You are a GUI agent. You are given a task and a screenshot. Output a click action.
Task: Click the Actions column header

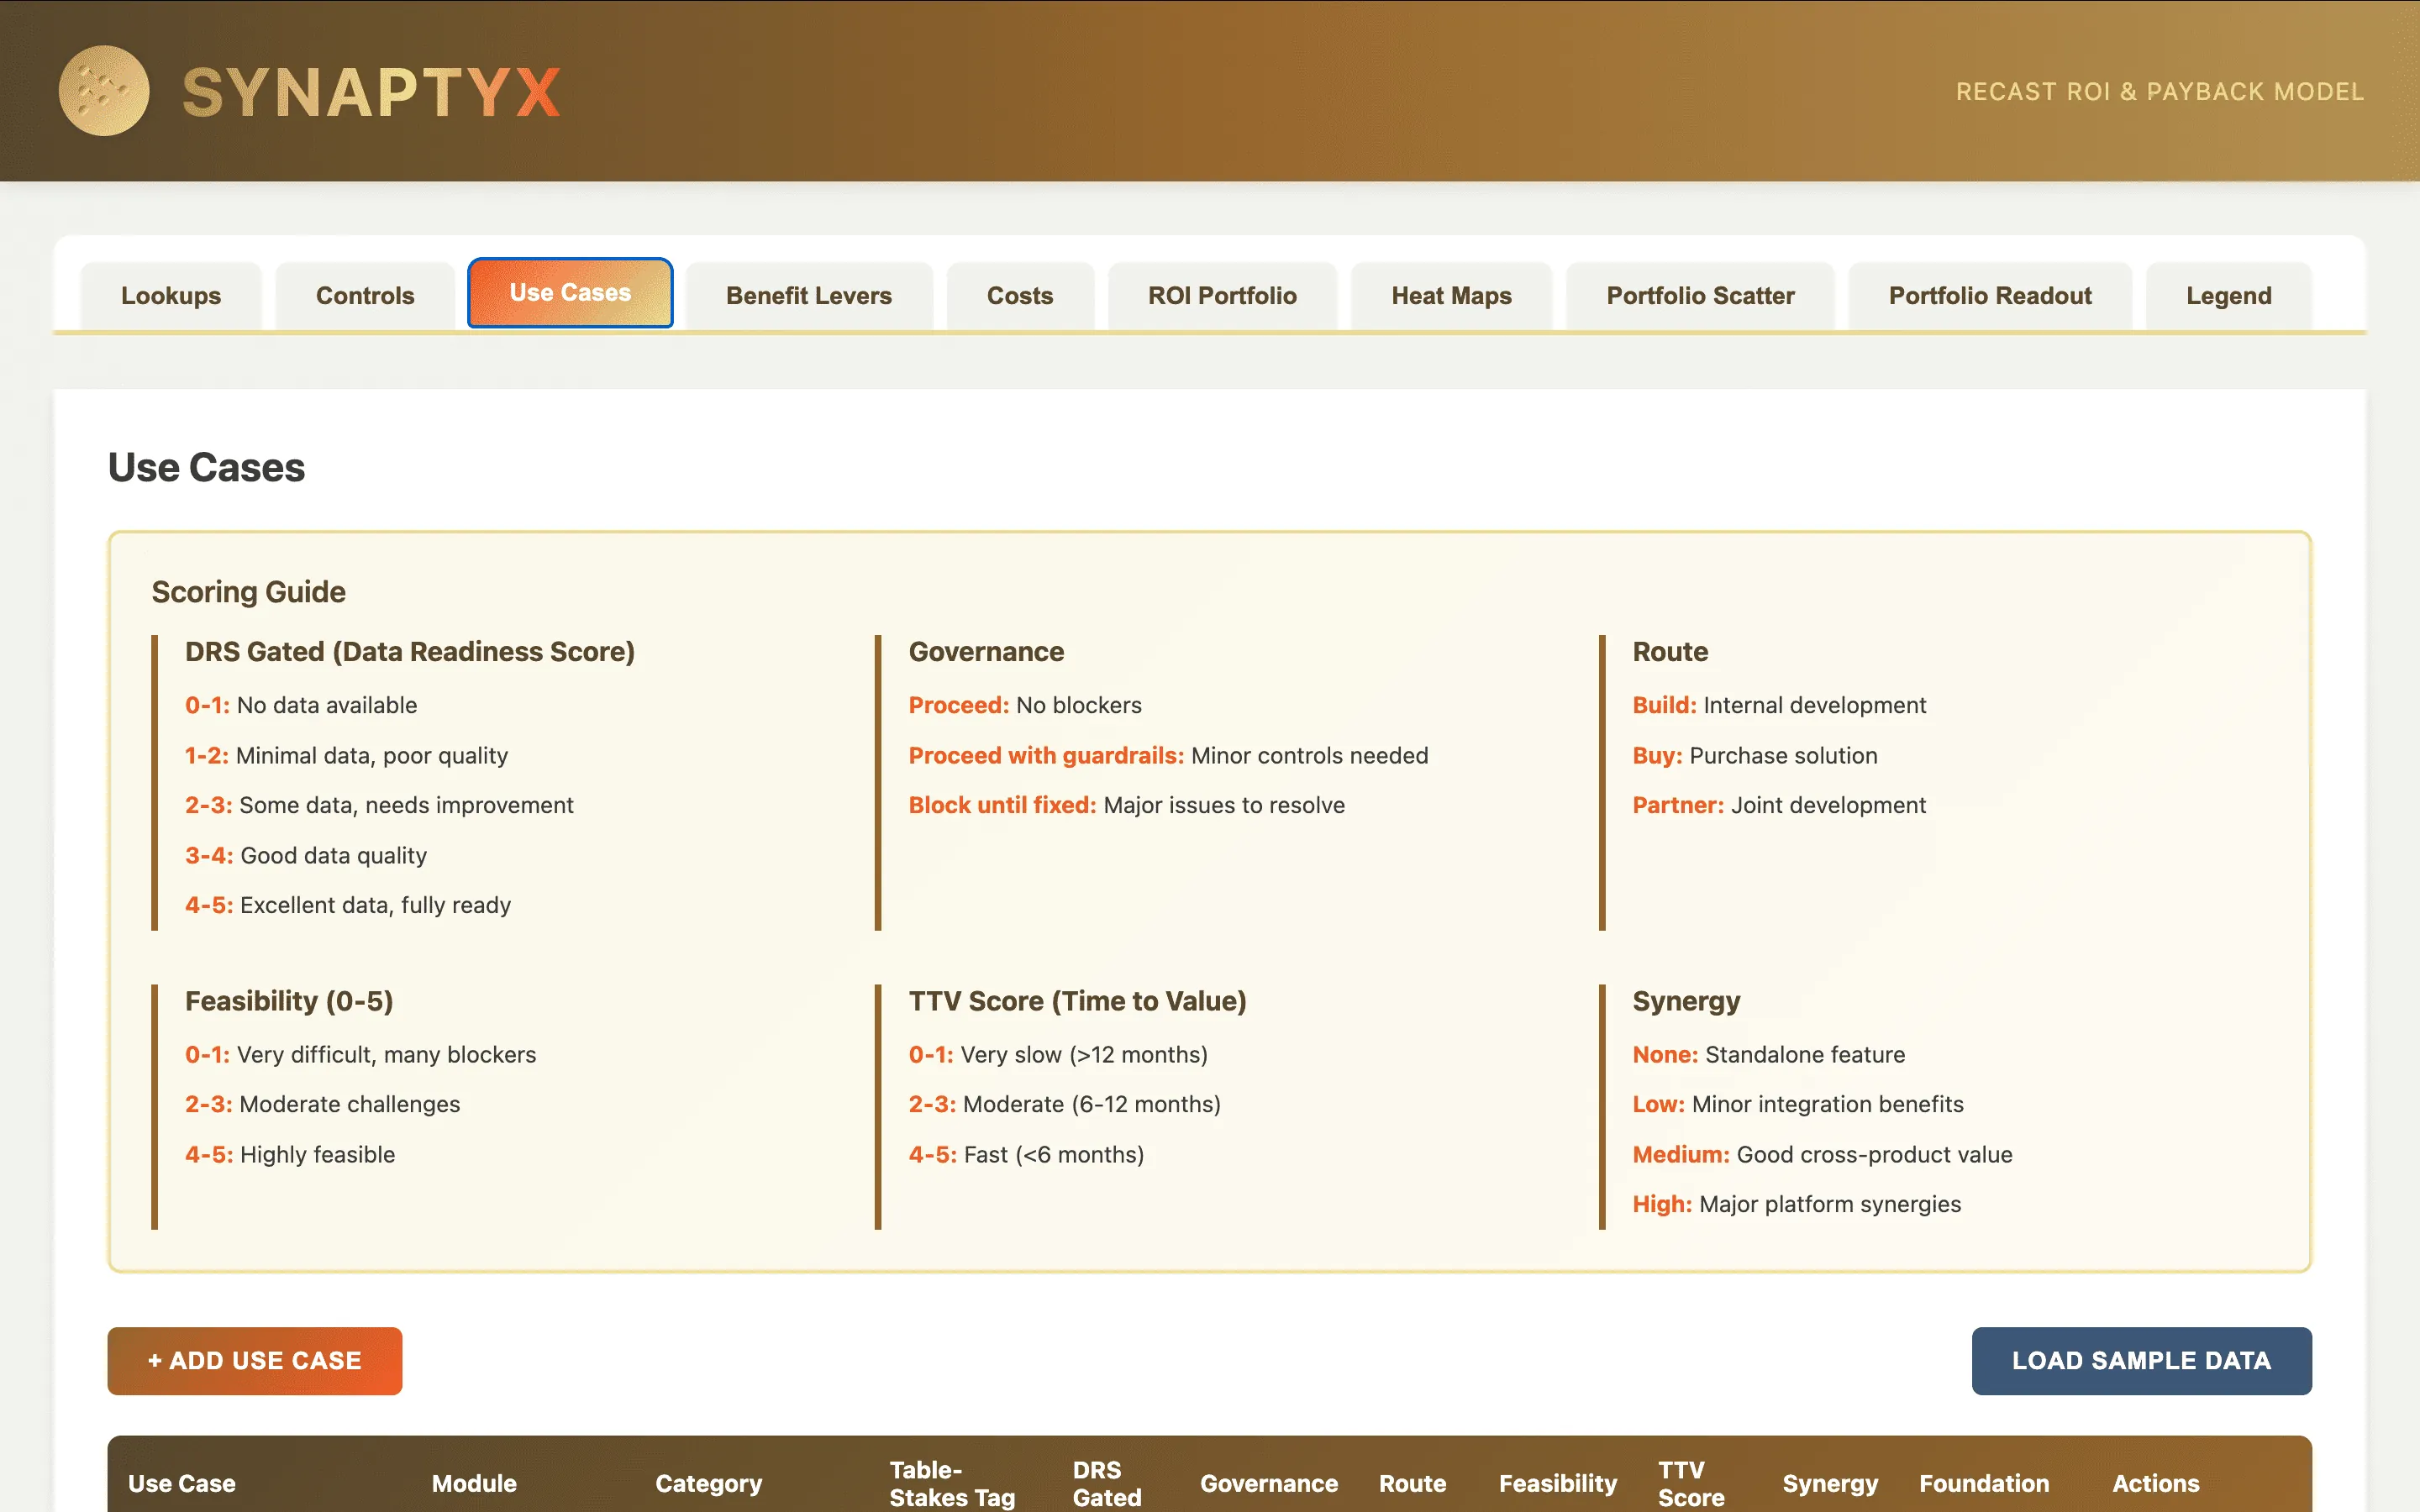(2155, 1483)
